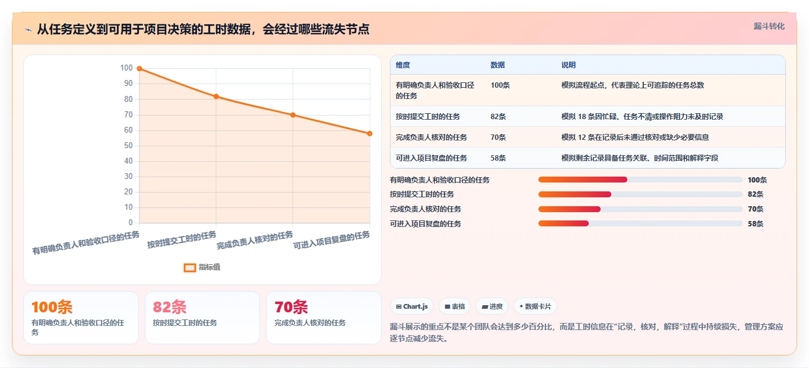The image size is (809, 368).
Task: Click progress label 按时提交工时的任务
Action: pyautogui.click(x=422, y=194)
